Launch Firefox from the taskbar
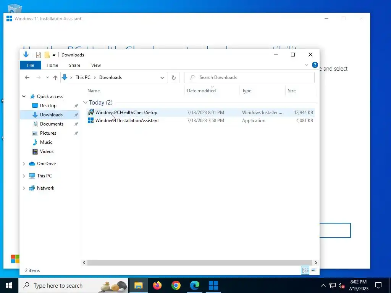The image size is (391, 293). (157, 285)
